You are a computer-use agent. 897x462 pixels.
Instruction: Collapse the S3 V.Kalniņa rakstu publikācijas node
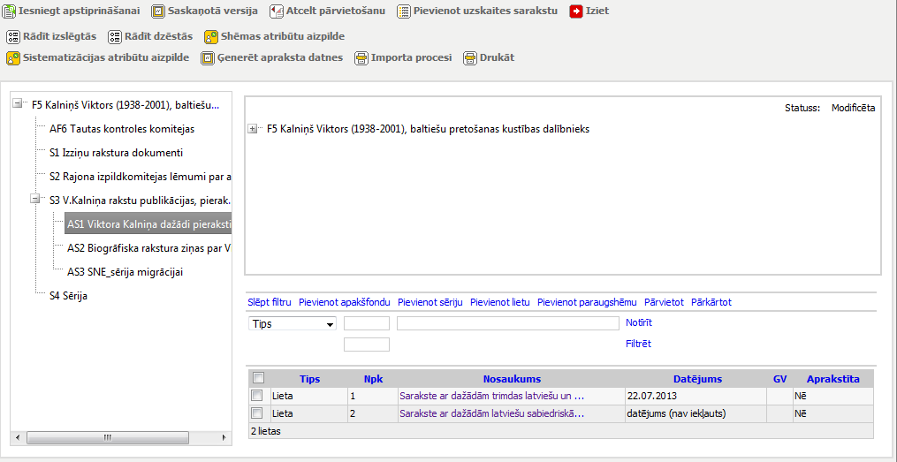coord(36,200)
